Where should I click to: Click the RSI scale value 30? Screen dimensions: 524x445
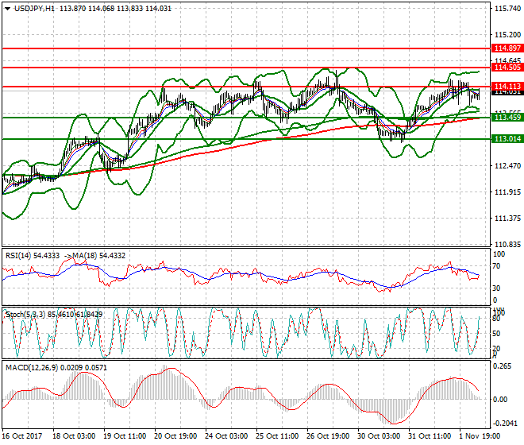[496, 288]
